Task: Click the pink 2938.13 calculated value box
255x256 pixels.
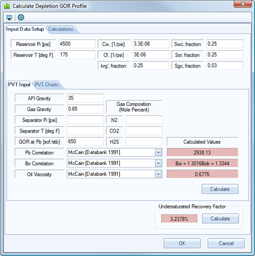Action: (202, 152)
